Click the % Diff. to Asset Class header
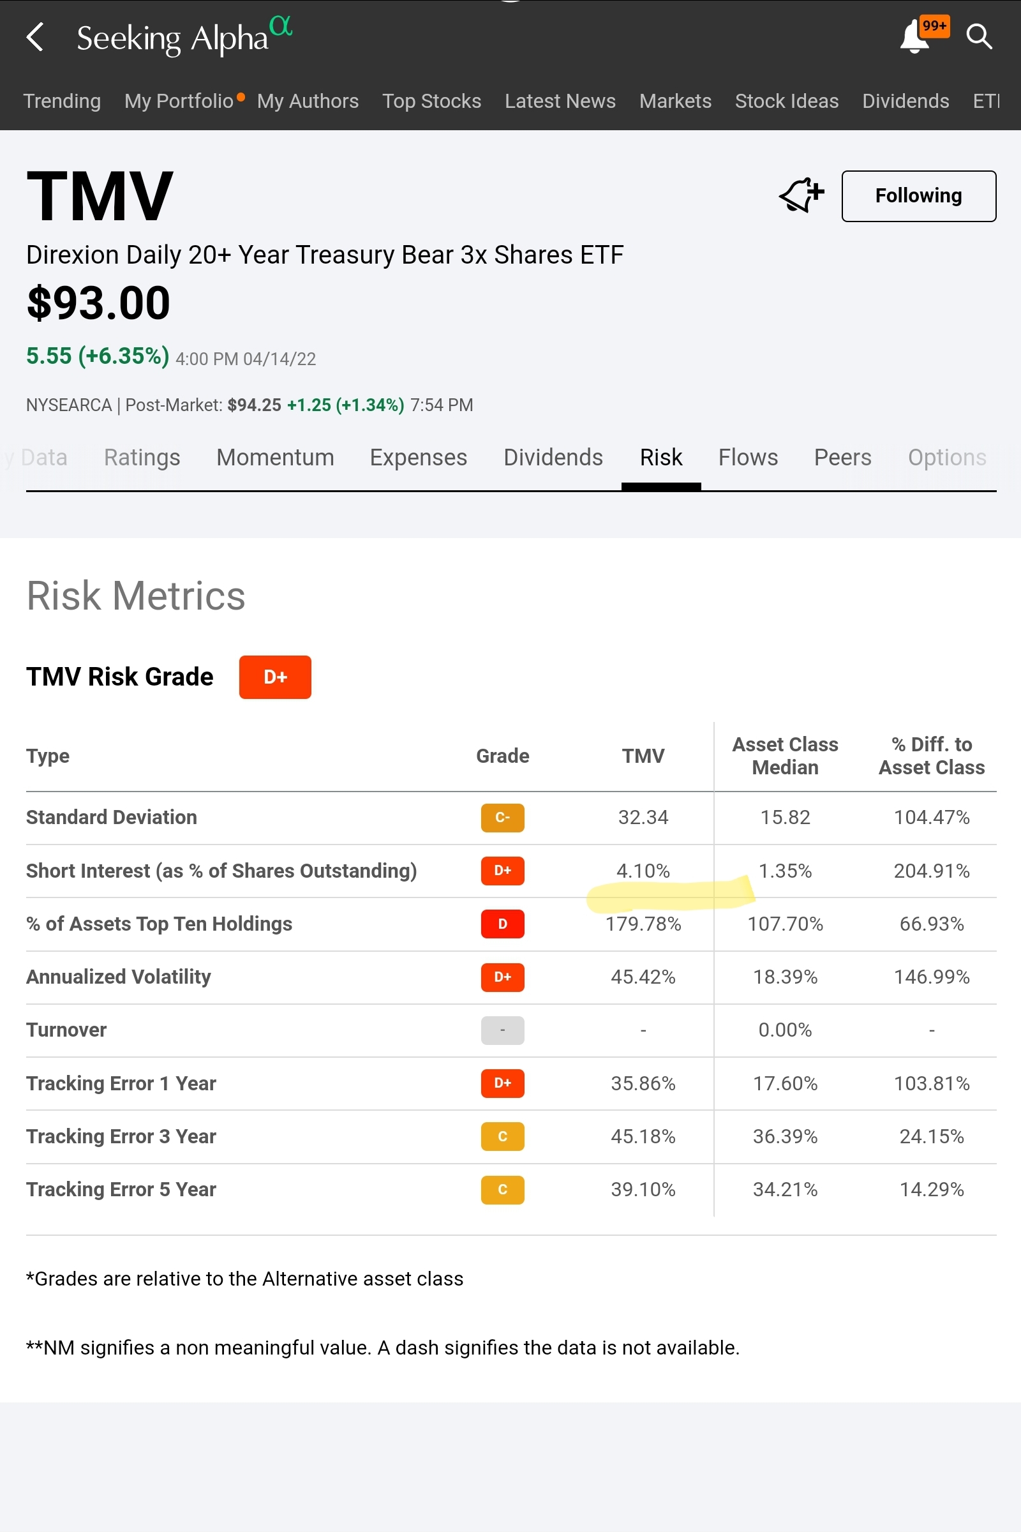Screen dimensions: 1021x1532 click(x=932, y=756)
